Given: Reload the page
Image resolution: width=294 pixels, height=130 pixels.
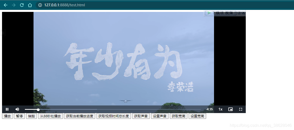Looking at the screenshot, I should point(22,5).
